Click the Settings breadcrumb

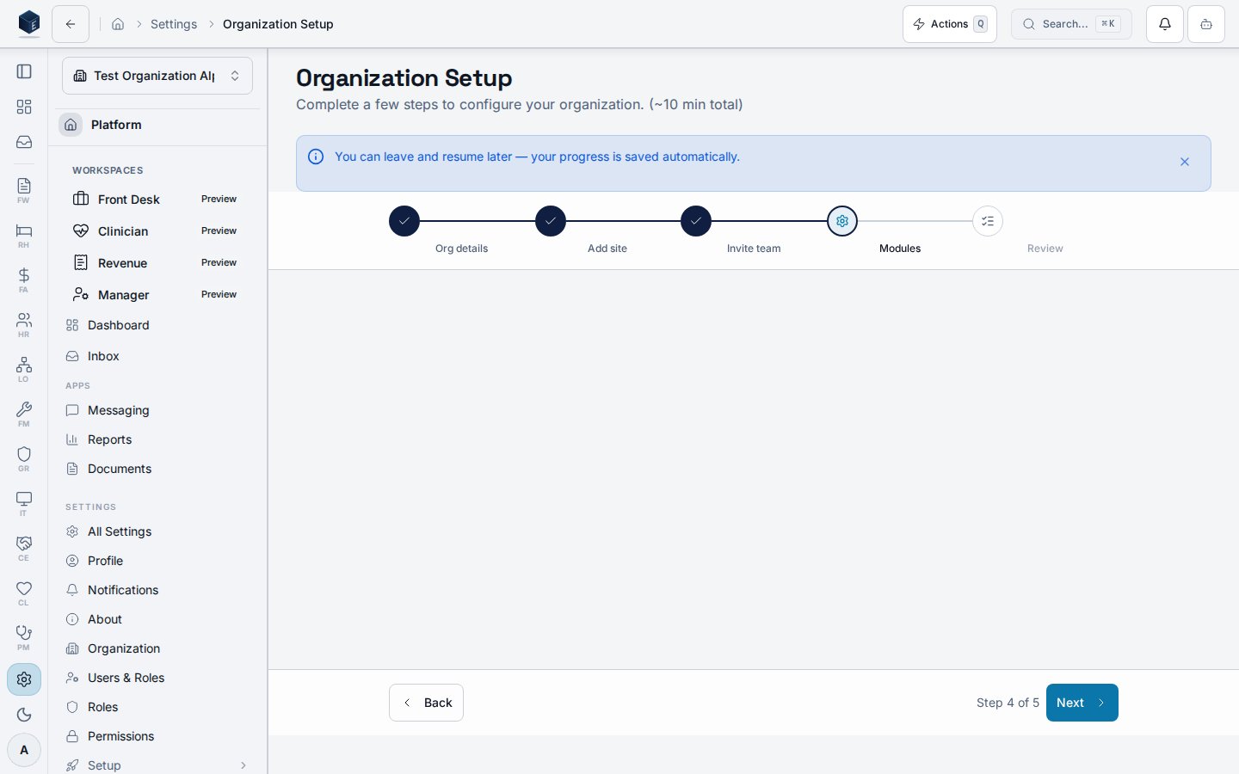174,24
